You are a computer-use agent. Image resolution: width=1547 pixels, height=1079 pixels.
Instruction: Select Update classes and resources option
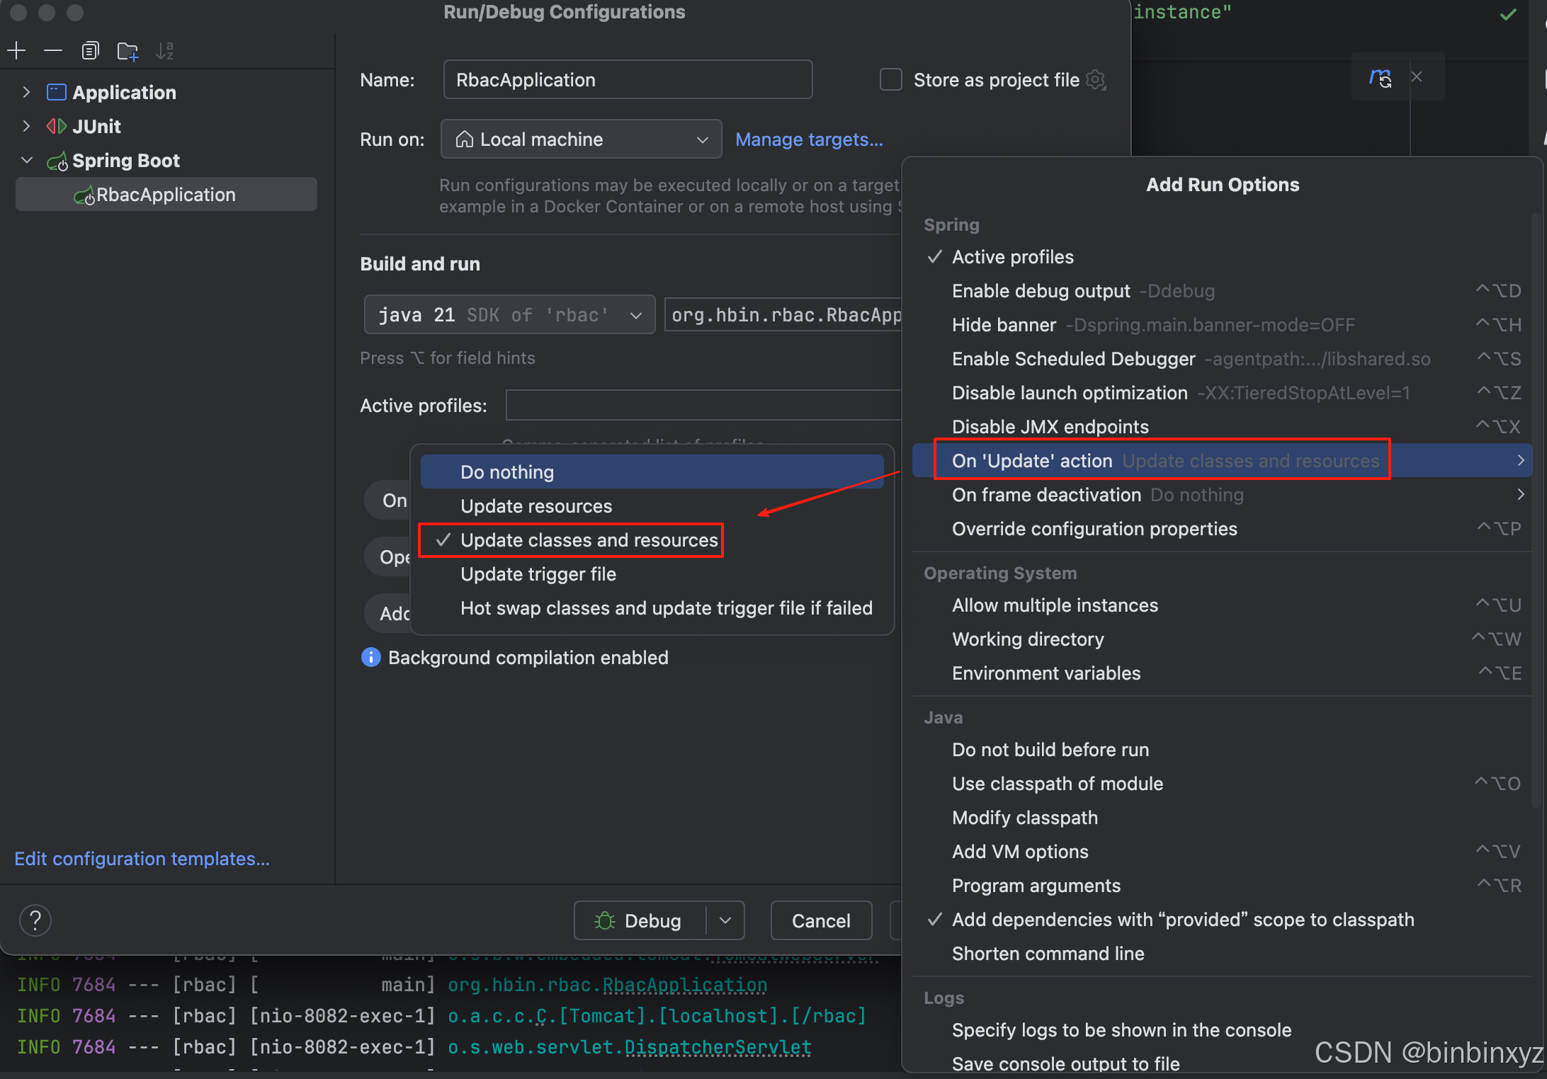652,540
